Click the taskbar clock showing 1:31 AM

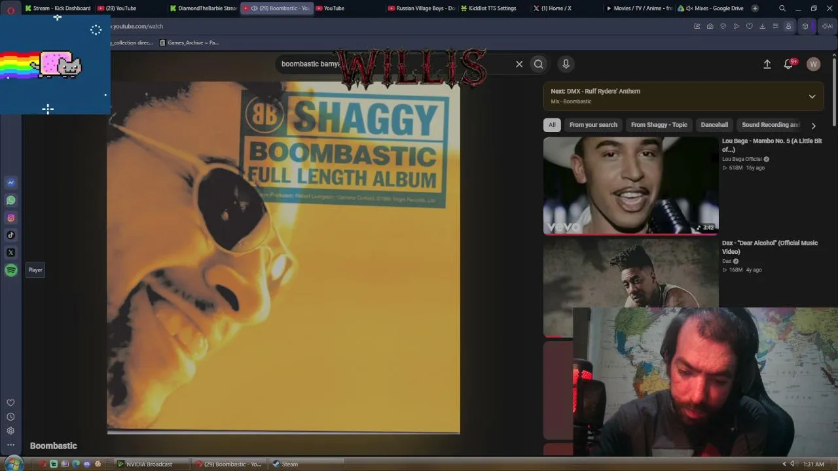[814, 464]
